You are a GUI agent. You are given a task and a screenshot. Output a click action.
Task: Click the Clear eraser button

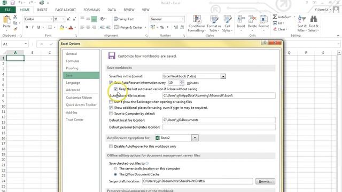point(280,29)
